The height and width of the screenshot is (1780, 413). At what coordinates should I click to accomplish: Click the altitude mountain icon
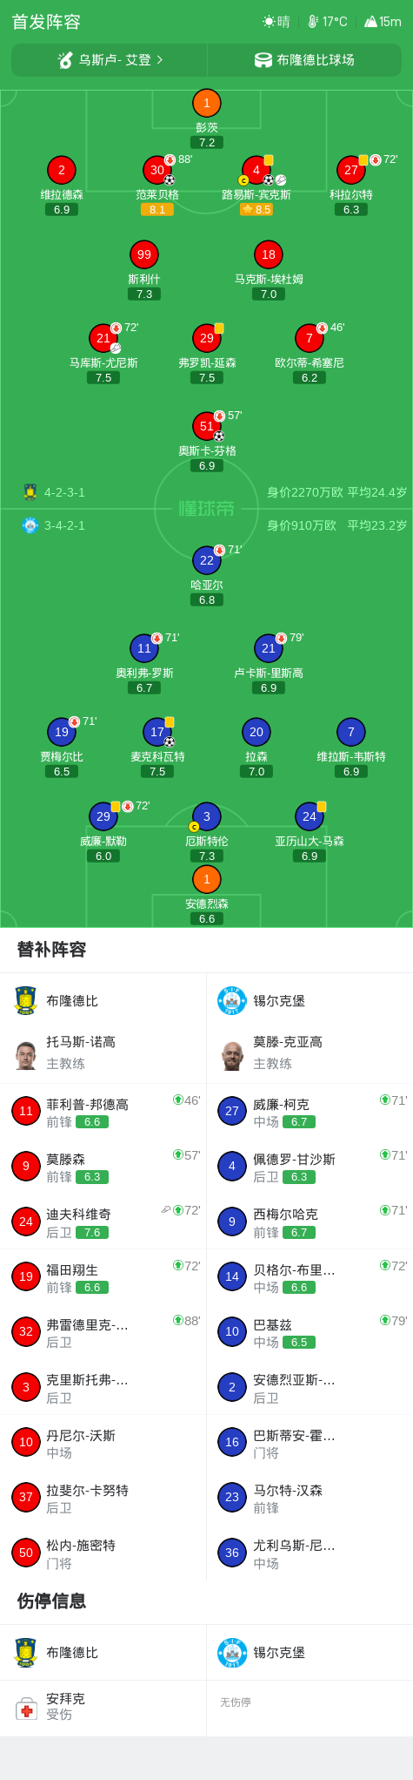click(370, 22)
